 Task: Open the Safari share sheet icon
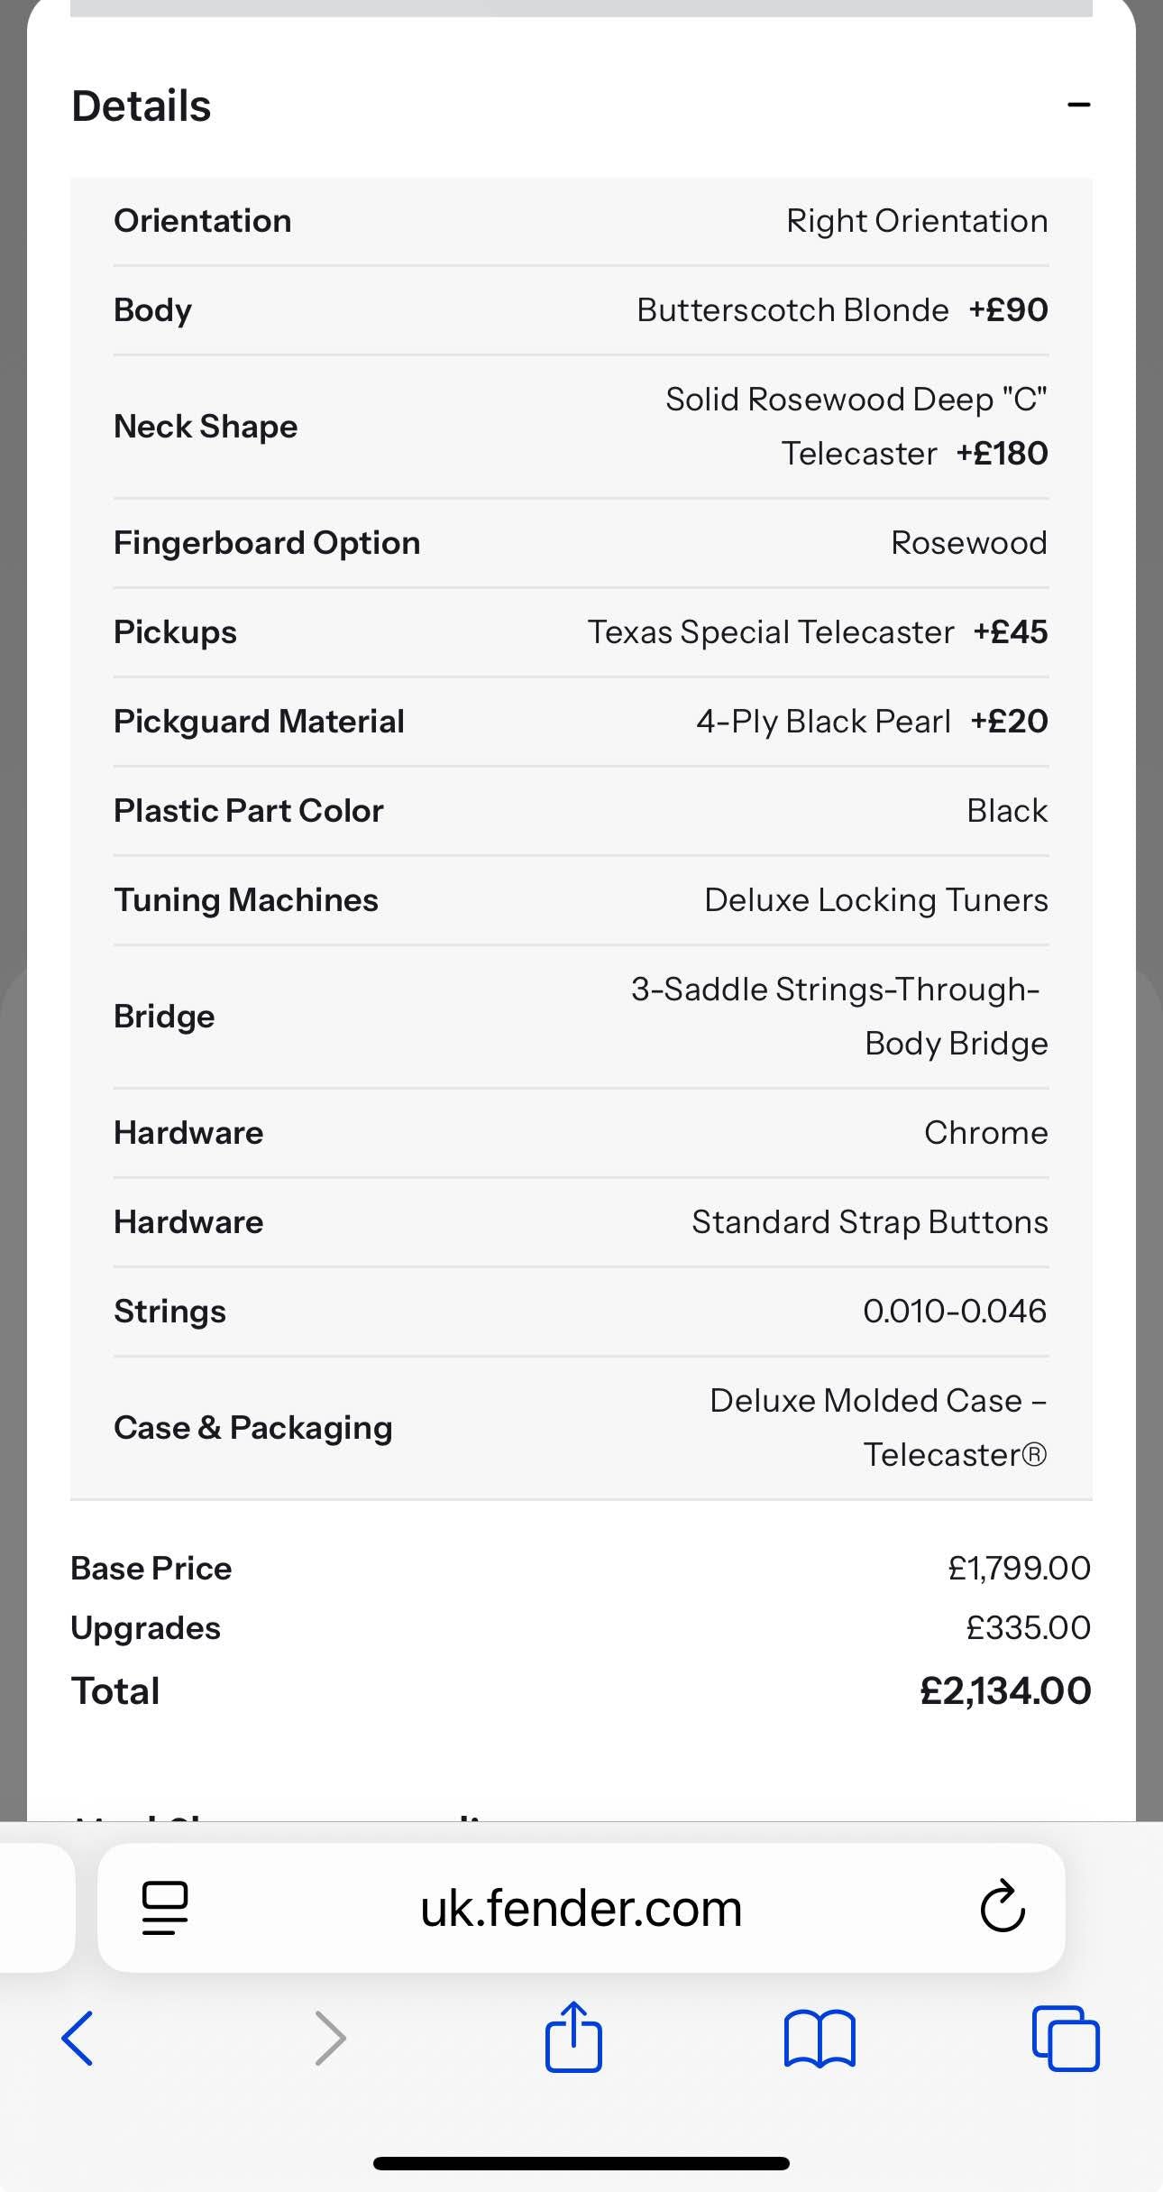pos(573,2037)
